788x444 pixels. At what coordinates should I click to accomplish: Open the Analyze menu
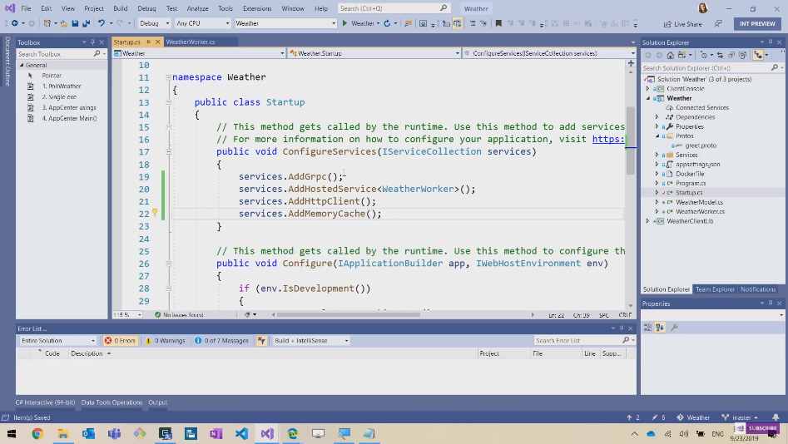tap(197, 8)
